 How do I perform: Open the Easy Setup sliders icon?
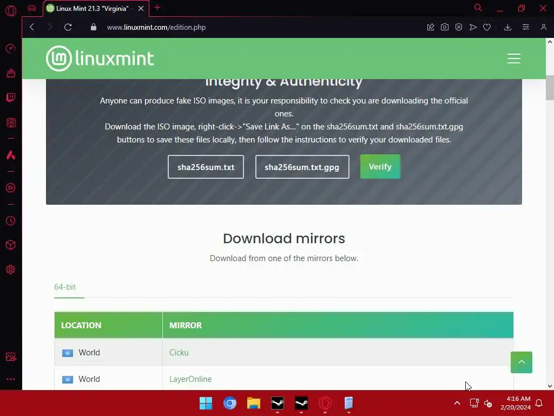[526, 27]
